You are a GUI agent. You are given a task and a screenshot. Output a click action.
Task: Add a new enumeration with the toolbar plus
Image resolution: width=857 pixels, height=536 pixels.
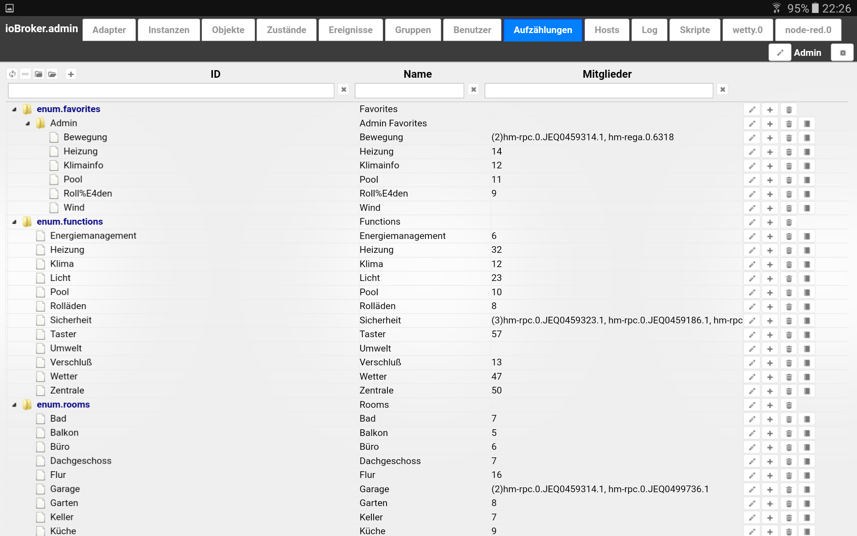(x=71, y=74)
